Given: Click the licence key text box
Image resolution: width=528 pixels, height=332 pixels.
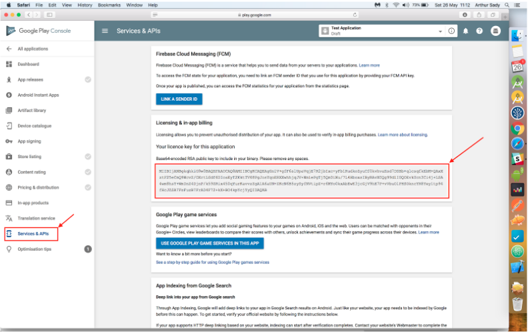Looking at the screenshot, I should pos(302,181).
